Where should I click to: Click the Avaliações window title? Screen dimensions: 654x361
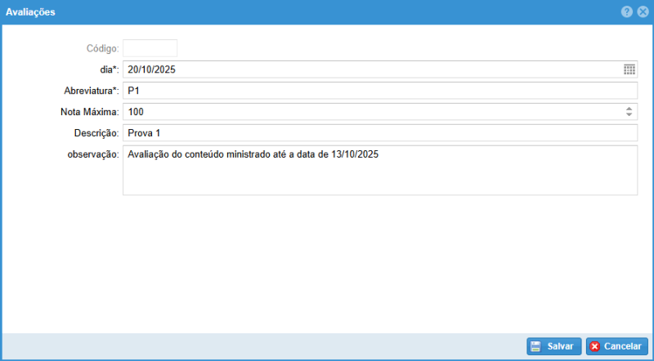click(31, 12)
